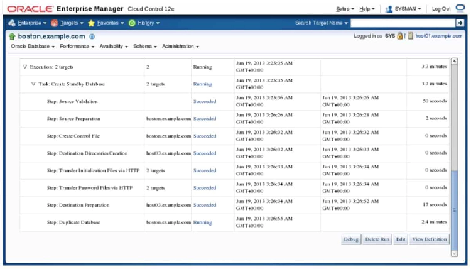Click the green up-arrow database status icon
The height and width of the screenshot is (269, 471).
(x=12, y=36)
